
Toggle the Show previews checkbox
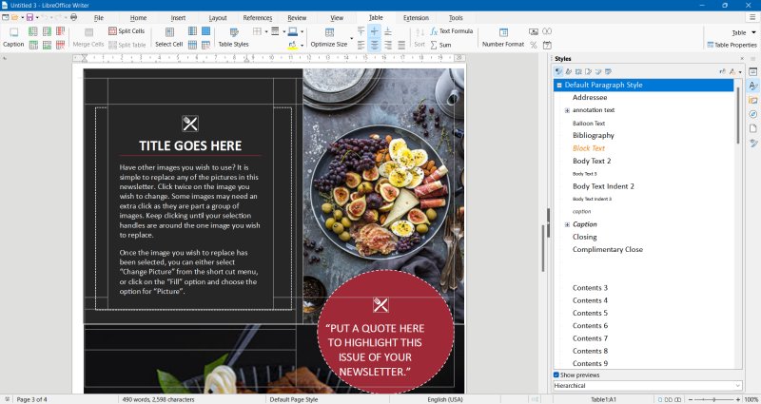[557, 375]
